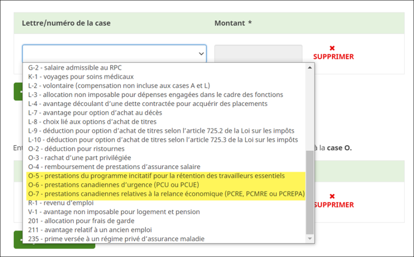The width and height of the screenshot is (414, 257).
Task: Click the dropdown list scroll up arrow
Action: [310, 68]
